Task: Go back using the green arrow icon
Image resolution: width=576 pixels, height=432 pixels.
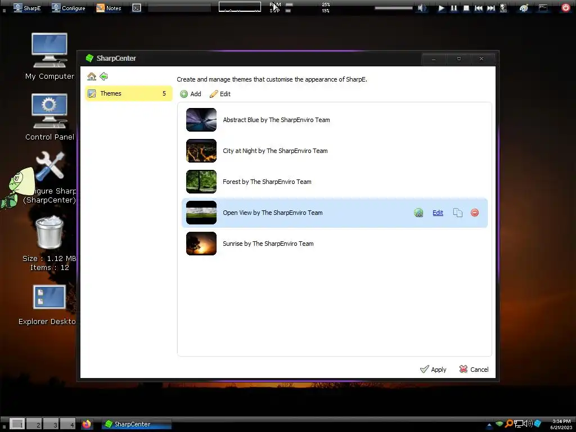Action: coord(103,76)
